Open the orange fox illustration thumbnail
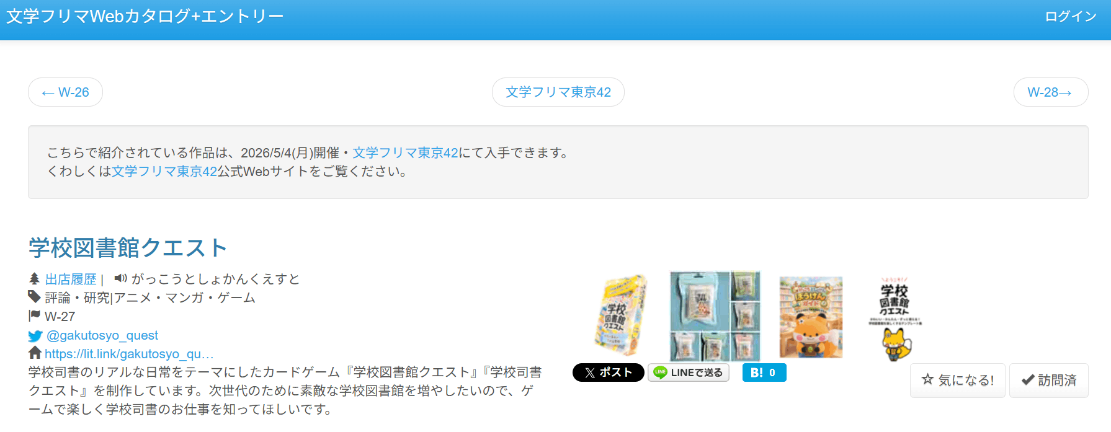This screenshot has height=432, width=1111. pos(811,316)
